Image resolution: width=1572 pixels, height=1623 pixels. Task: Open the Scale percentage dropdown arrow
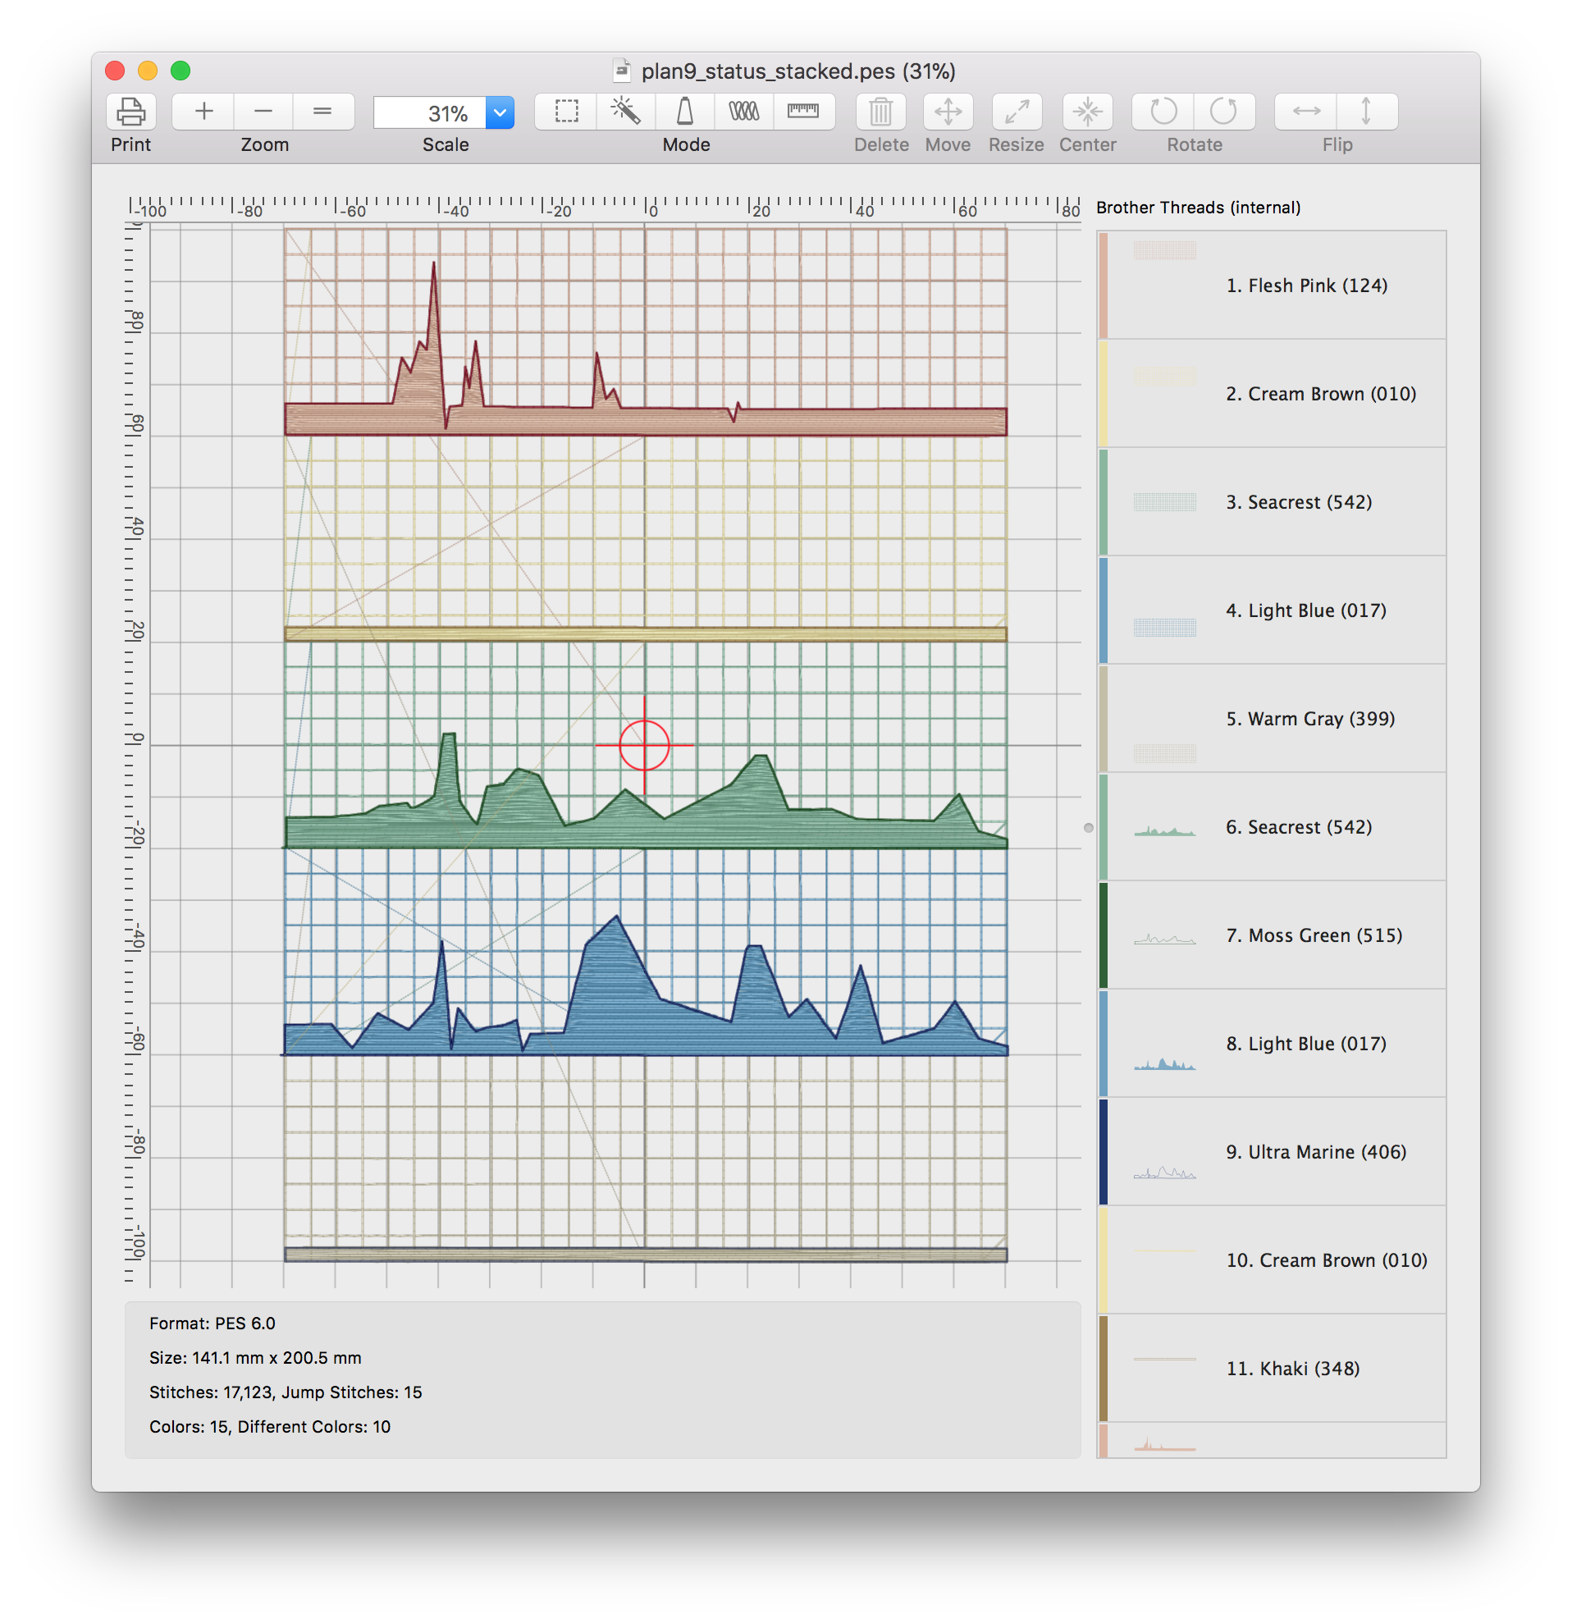pos(499,112)
